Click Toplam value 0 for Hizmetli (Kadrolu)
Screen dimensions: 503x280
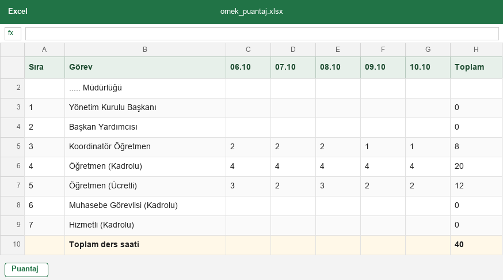coord(476,225)
